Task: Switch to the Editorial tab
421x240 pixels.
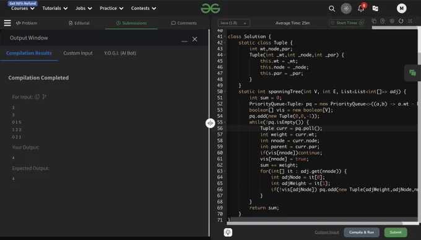Action: 79,23
